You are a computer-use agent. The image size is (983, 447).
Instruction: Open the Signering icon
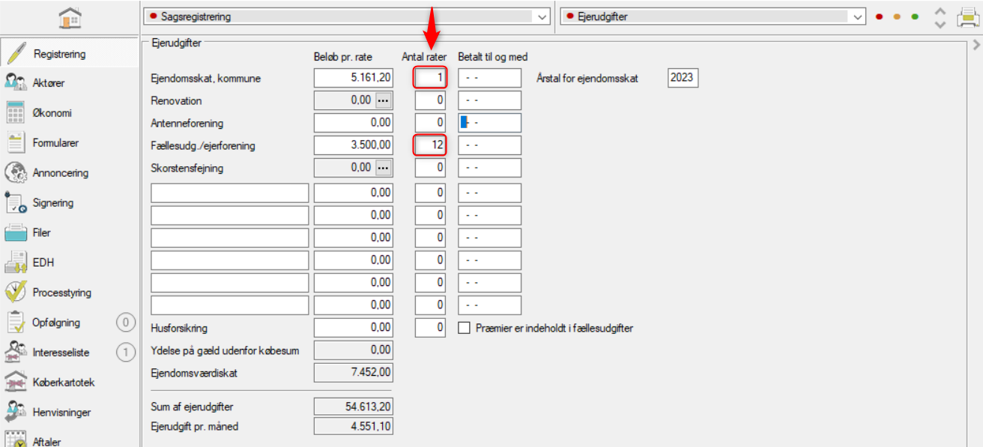16,203
